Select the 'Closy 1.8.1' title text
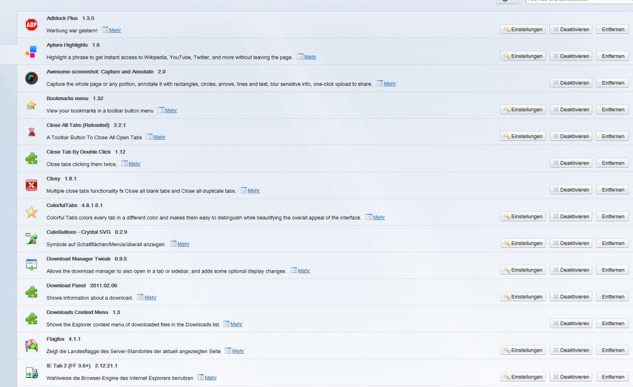Screen dimensions: 633x387 (x=61, y=179)
